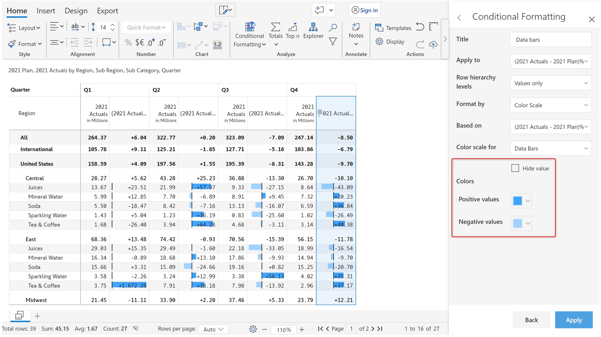Click the percent format icon
The height and width of the screenshot is (337, 601).
pos(128,42)
